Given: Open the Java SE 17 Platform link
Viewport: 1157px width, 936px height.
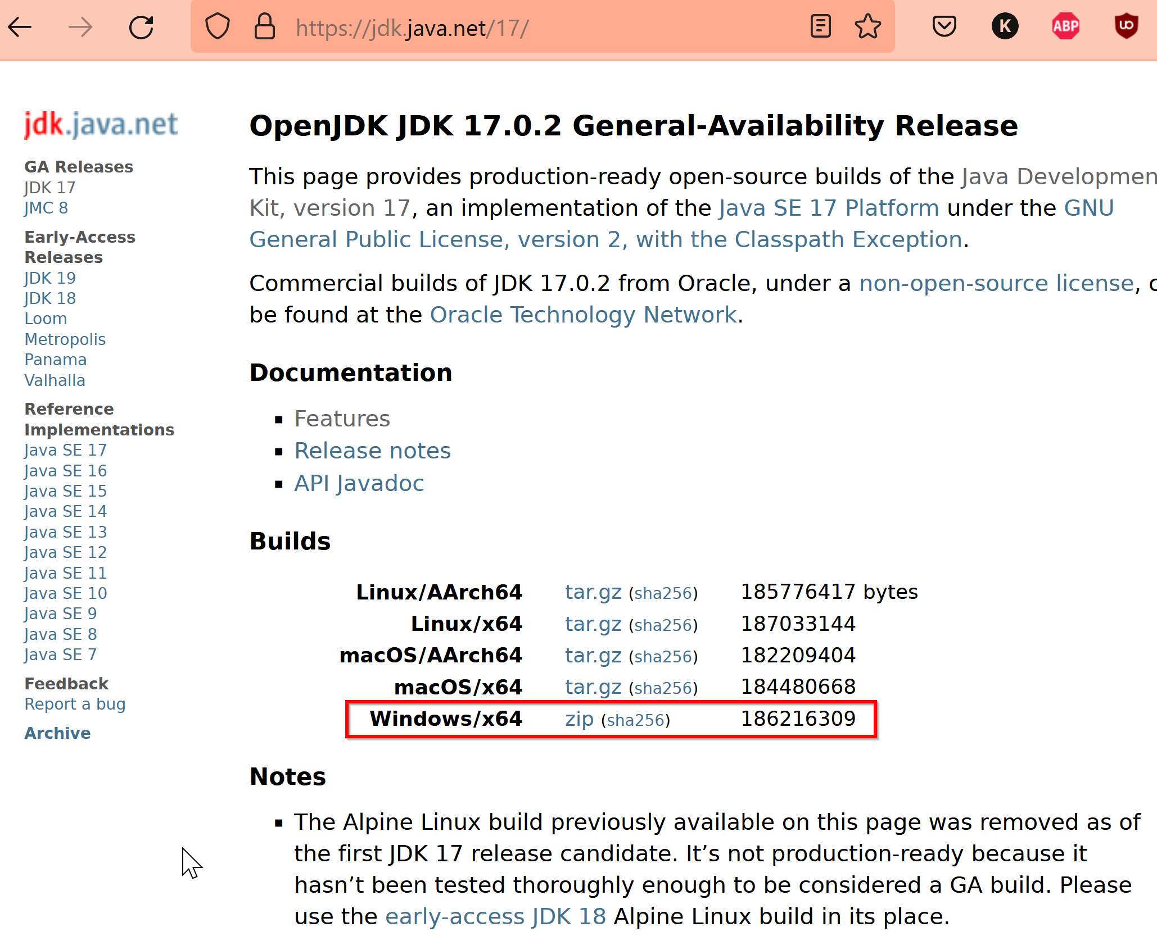Looking at the screenshot, I should pos(829,208).
